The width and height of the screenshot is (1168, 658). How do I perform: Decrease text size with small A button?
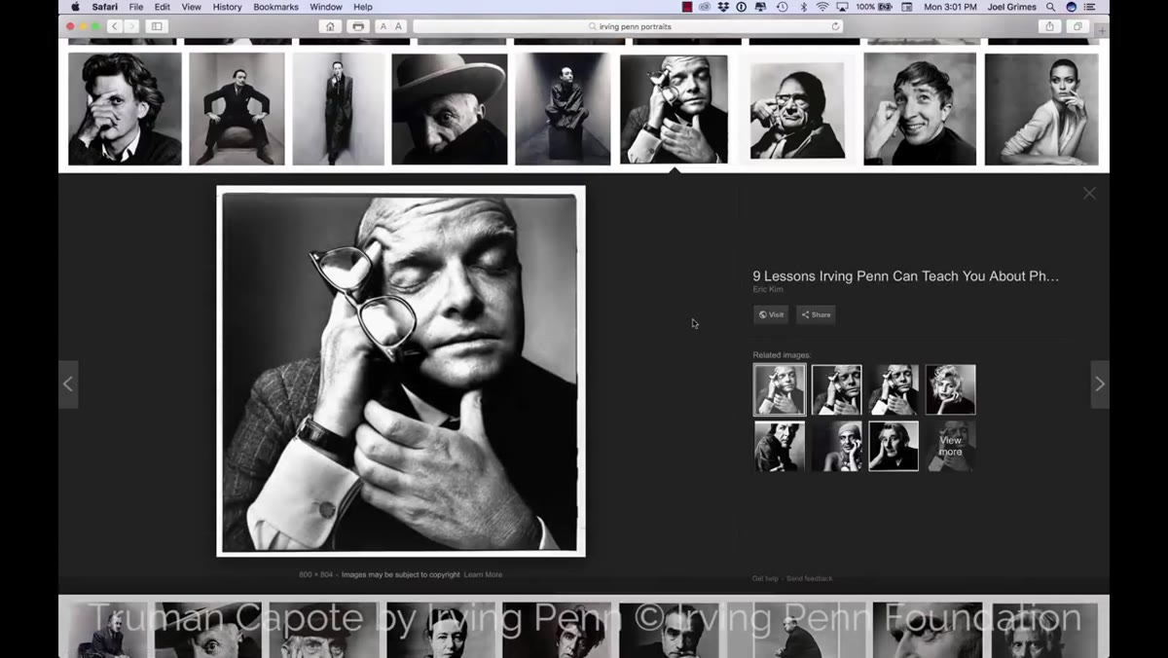(383, 26)
